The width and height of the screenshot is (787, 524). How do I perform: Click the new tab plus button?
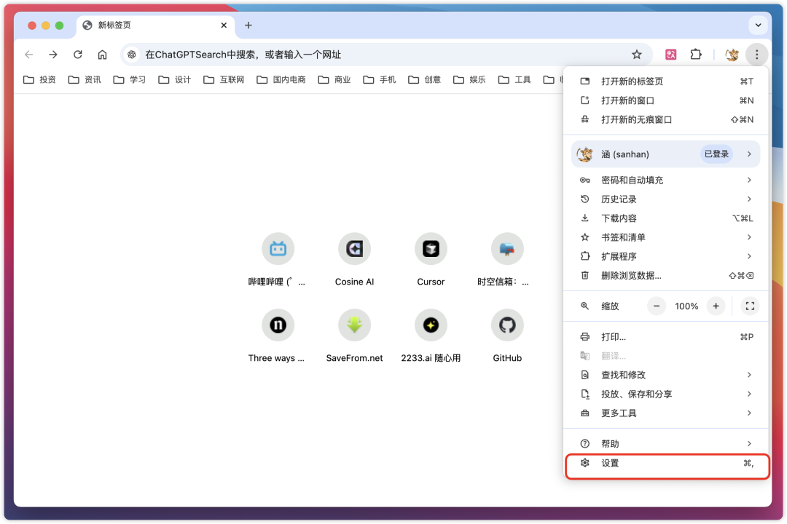[248, 25]
